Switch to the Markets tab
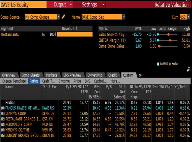 point(52,75)
